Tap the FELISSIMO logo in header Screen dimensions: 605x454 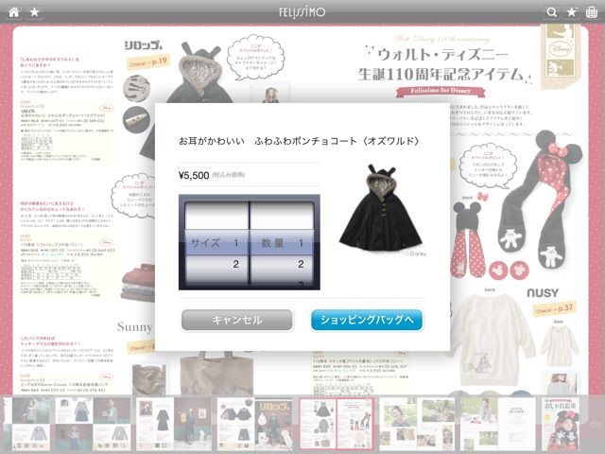coord(302,12)
